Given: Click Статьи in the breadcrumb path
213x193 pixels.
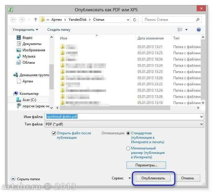Looking at the screenshot, I should tap(99, 20).
